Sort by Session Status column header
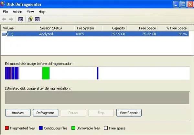This screenshot has width=194, height=135. tap(56, 28)
